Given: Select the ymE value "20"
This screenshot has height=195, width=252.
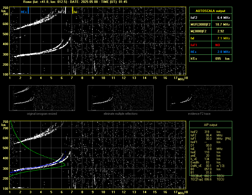Looking at the screenshot, I should tap(208, 156).
